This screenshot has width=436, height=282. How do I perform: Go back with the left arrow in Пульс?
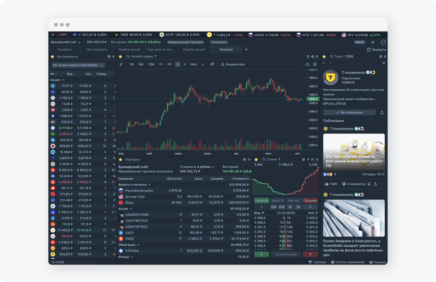324,63
